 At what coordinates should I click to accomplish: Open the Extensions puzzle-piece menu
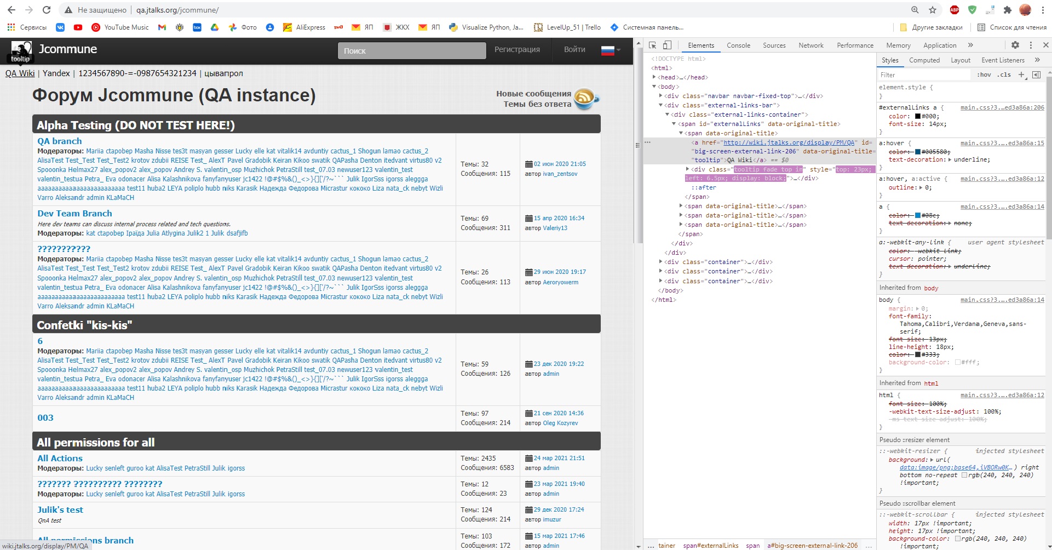[1007, 10]
